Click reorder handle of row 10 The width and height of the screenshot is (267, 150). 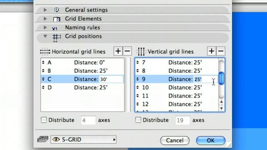(138, 87)
